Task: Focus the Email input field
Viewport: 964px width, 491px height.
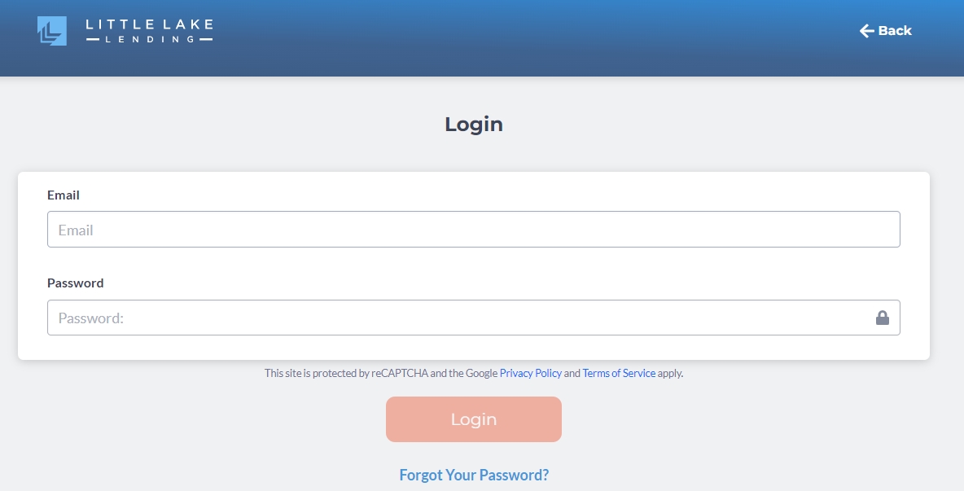Action: [x=473, y=230]
